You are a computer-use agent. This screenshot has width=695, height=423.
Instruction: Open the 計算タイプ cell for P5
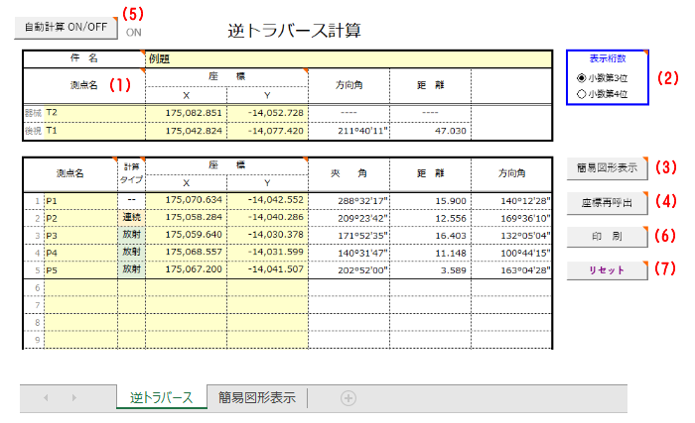(x=131, y=268)
